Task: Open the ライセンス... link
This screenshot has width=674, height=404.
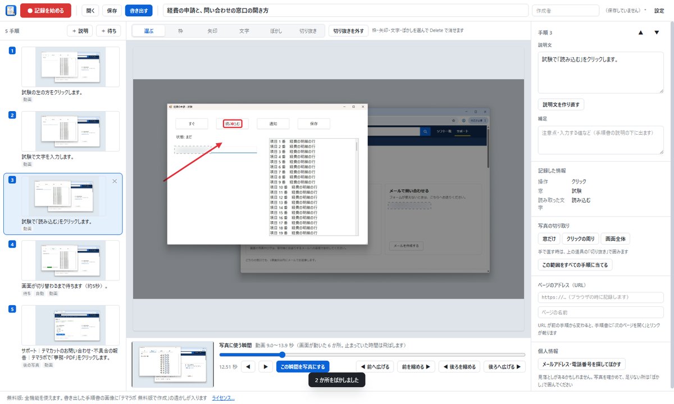Action: (223, 398)
